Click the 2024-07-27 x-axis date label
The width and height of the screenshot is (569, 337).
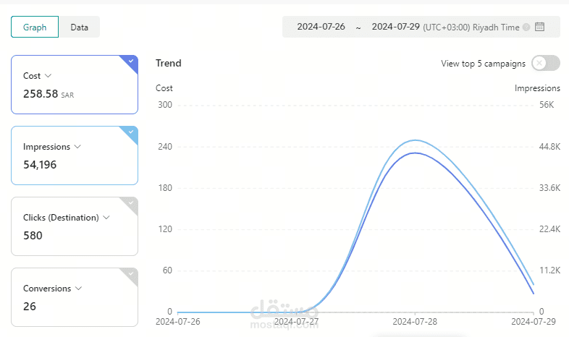[x=297, y=321]
